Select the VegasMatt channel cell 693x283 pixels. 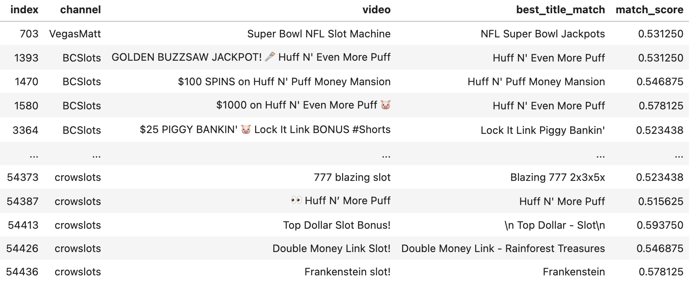tap(75, 34)
